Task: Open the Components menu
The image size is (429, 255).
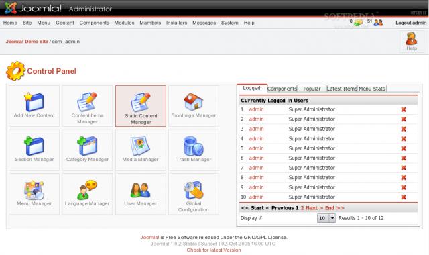Action: coord(94,23)
